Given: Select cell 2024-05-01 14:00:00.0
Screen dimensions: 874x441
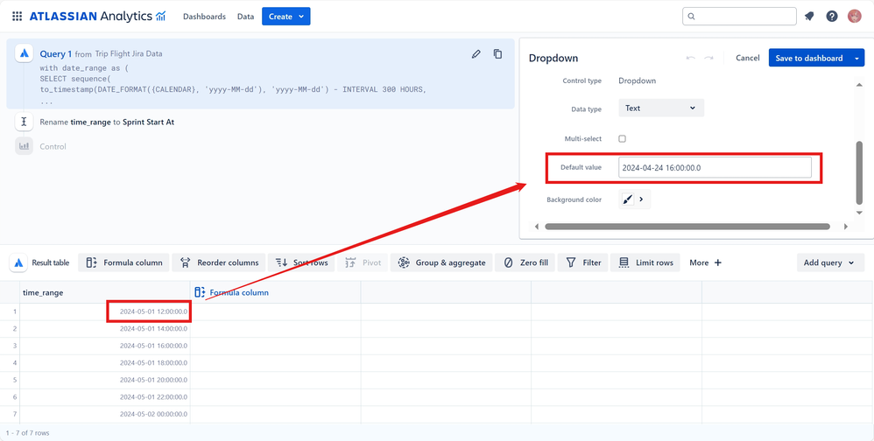Looking at the screenshot, I should [x=105, y=329].
